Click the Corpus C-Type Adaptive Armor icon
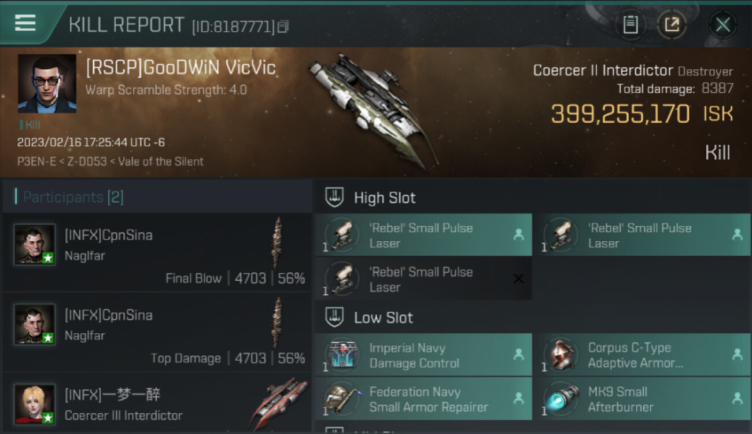Image resolution: width=752 pixels, height=434 pixels. point(561,355)
